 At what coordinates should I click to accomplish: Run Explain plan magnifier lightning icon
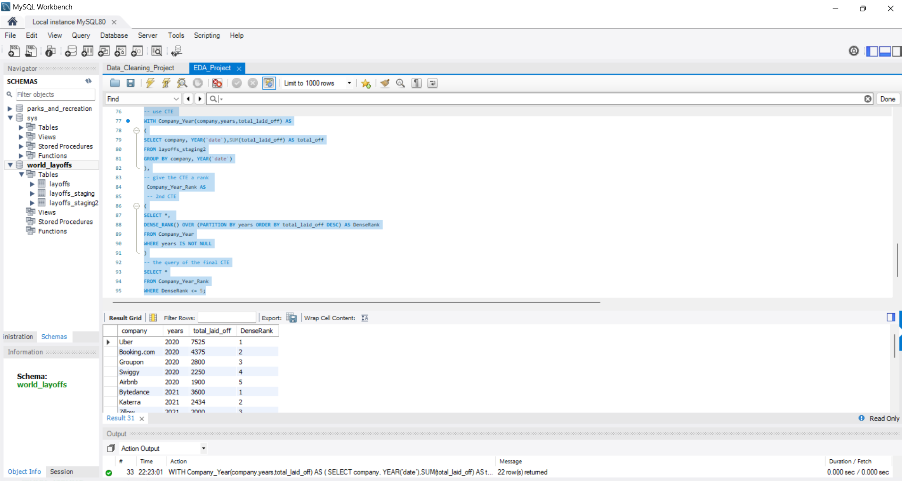(x=182, y=83)
